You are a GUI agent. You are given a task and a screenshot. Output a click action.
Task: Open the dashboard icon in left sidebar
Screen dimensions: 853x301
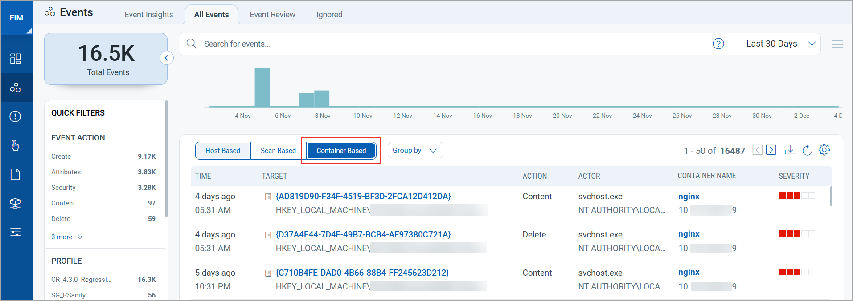[x=16, y=59]
